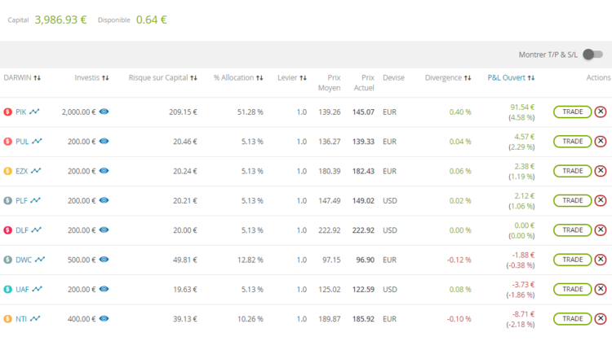Click the teal UAF badge icon
612x350 pixels.
[x=7, y=289]
